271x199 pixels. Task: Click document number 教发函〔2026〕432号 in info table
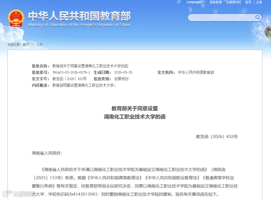tap(70, 79)
